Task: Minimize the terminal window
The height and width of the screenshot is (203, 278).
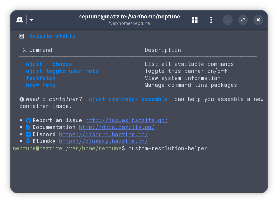Action: (227, 20)
